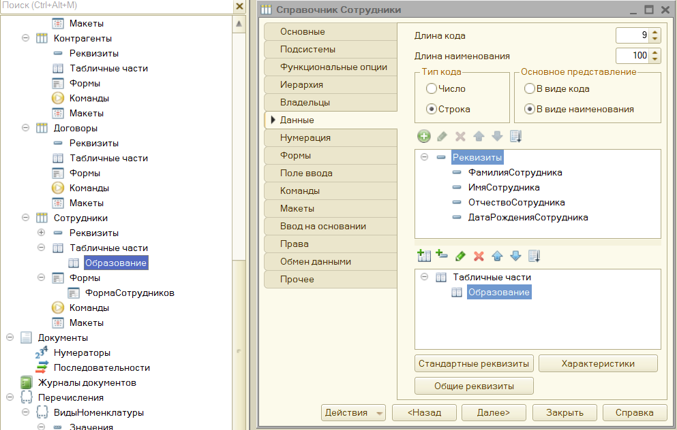677x430 pixels.
Task: Click Далее button
Action: (494, 412)
